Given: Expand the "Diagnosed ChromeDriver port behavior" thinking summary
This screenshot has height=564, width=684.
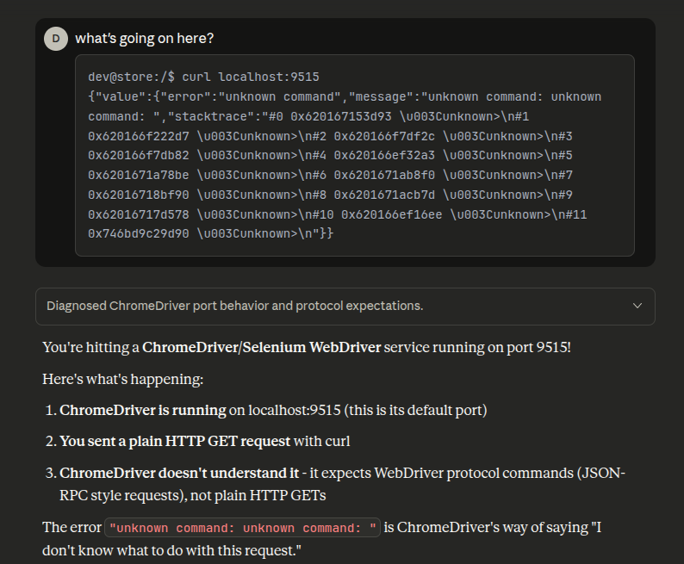Looking at the screenshot, I should (234, 306).
